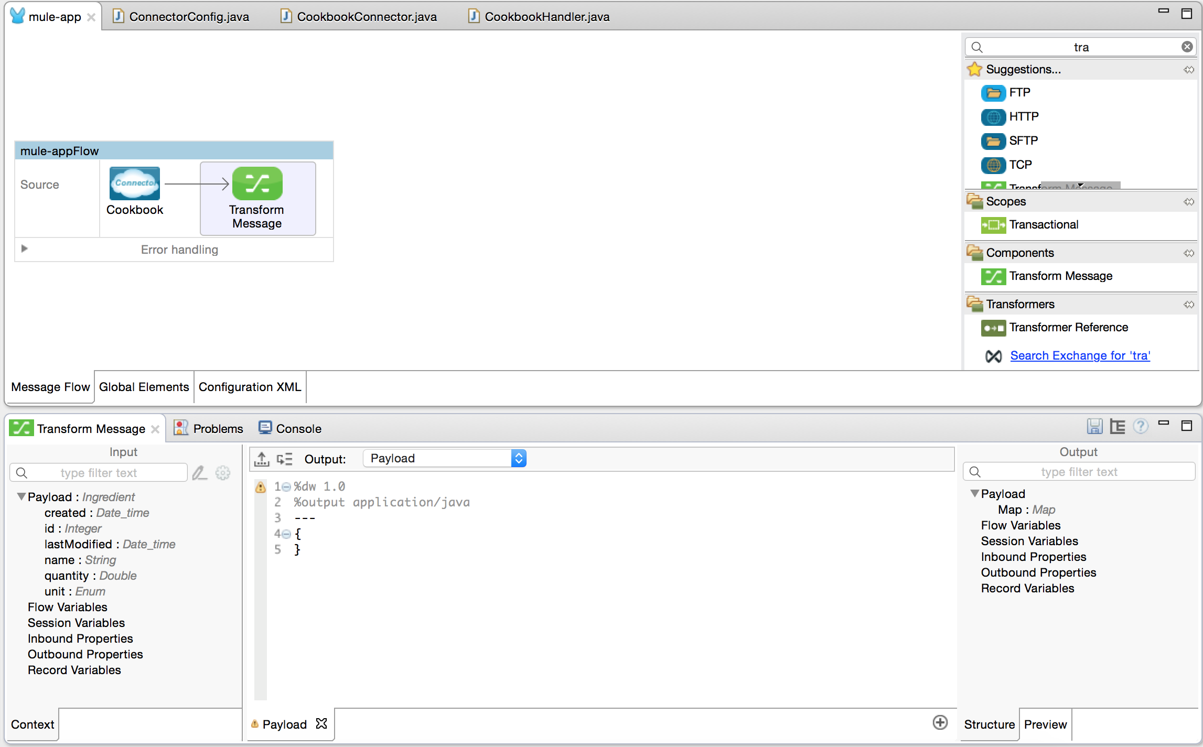
Task: Click the SFTP connector icon in palette
Action: [x=994, y=140]
